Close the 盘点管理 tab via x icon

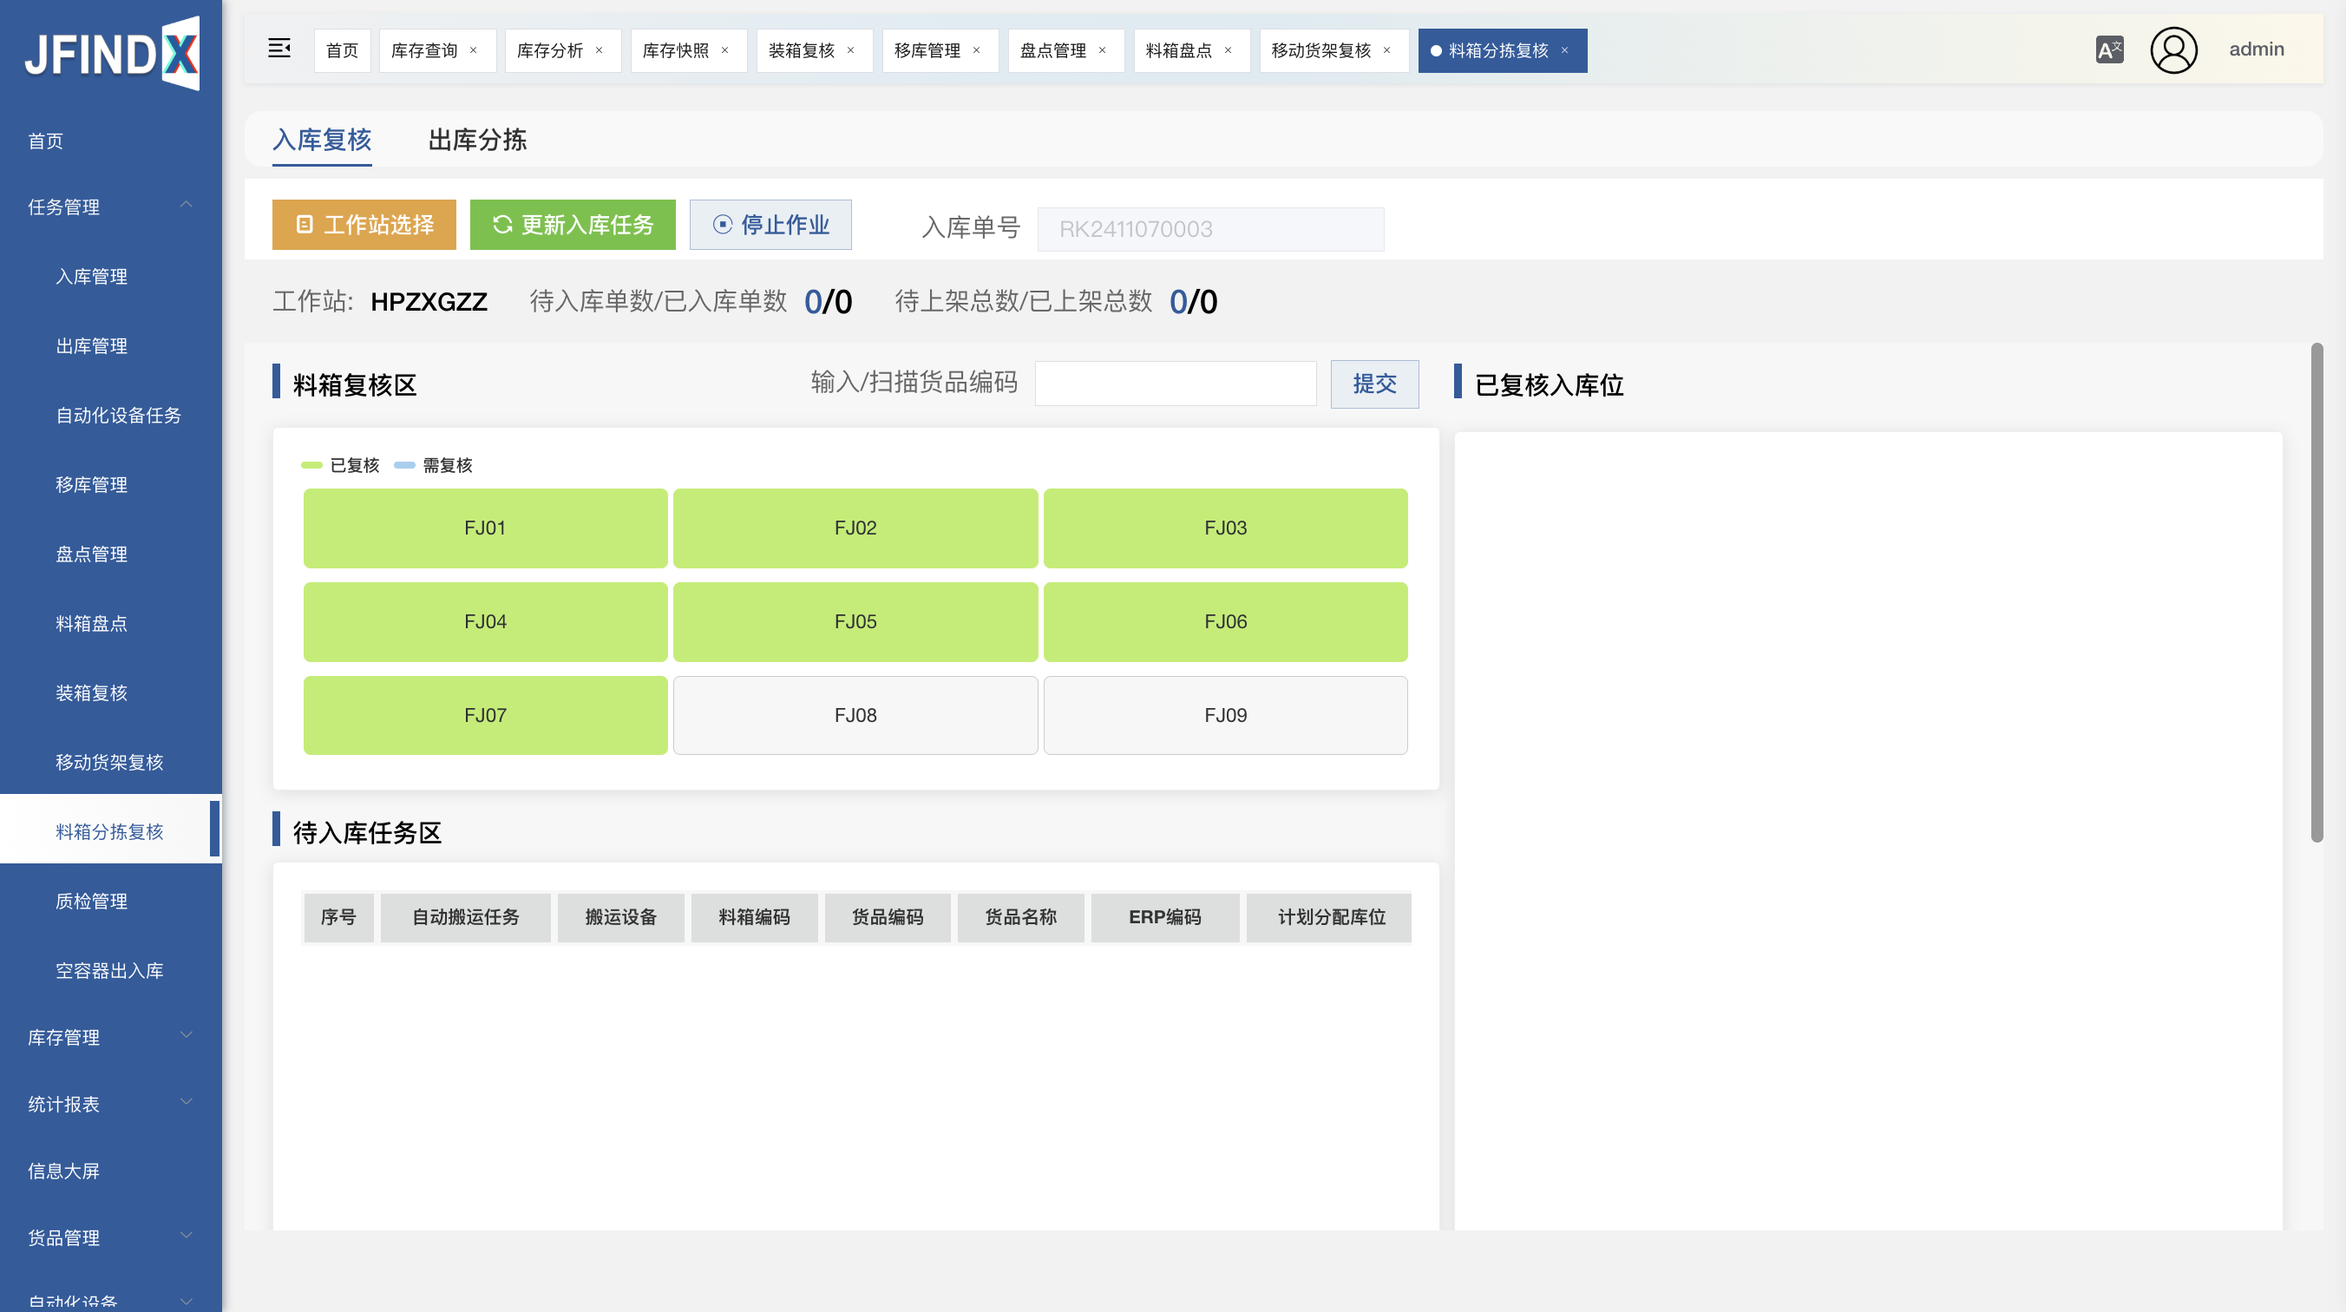[x=1102, y=50]
